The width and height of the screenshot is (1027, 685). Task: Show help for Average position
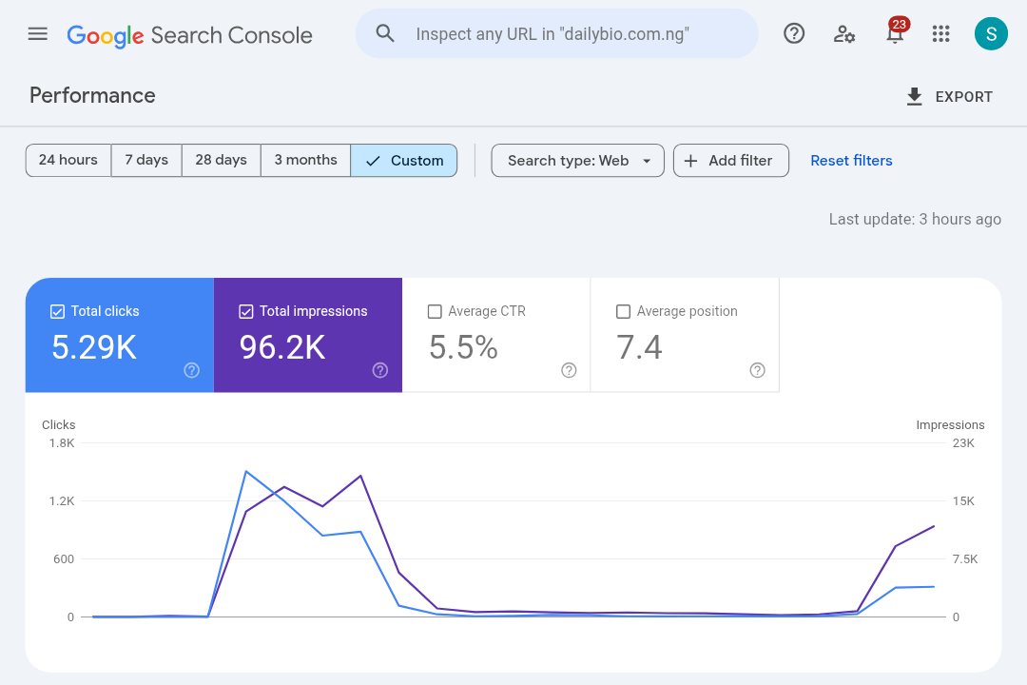click(x=757, y=370)
